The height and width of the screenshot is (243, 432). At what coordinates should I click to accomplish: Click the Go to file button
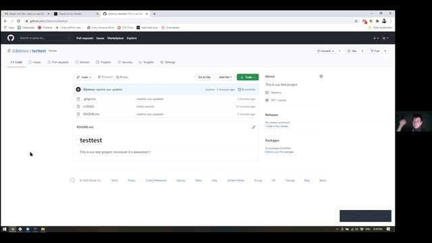coord(204,77)
